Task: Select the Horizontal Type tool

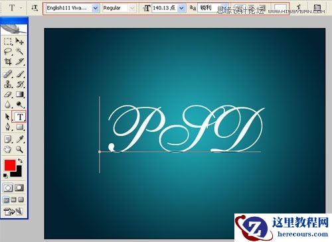Action: click(19, 117)
